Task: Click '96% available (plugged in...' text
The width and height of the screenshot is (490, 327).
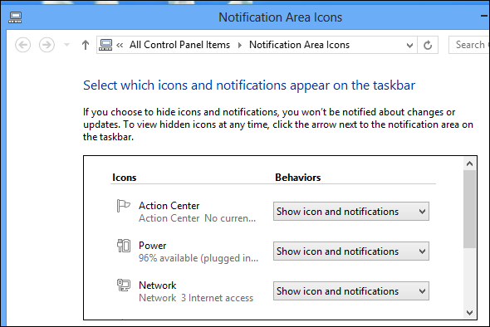Action: (x=198, y=258)
